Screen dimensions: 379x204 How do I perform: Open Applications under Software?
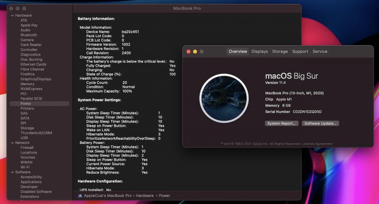pyautogui.click(x=31, y=182)
